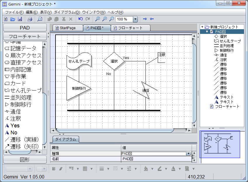Image resolution: width=248 pixels, height=182 pixels.
Task: Click the blue left arrow toolbar icon
Action: point(152,19)
